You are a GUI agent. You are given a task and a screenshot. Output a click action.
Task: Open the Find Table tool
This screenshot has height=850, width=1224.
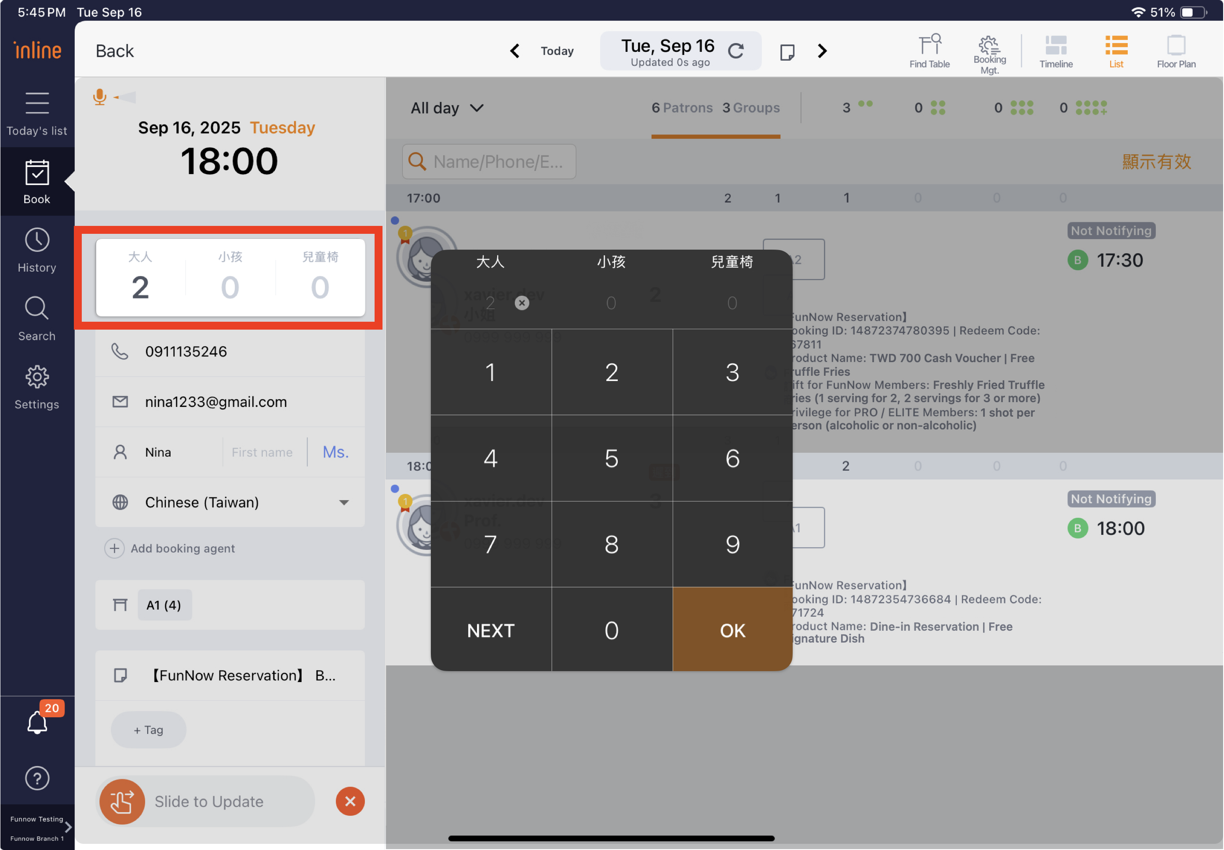point(929,52)
